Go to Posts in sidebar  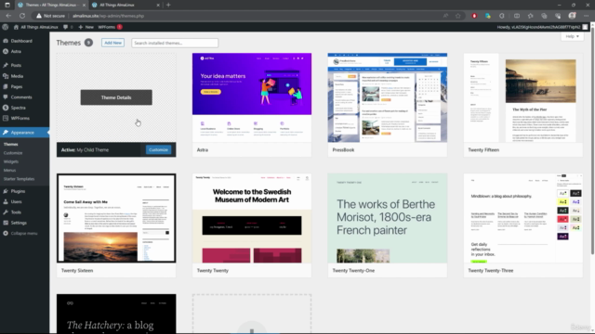(16, 66)
